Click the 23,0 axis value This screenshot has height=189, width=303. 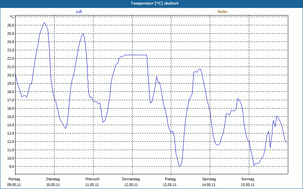tap(11, 50)
